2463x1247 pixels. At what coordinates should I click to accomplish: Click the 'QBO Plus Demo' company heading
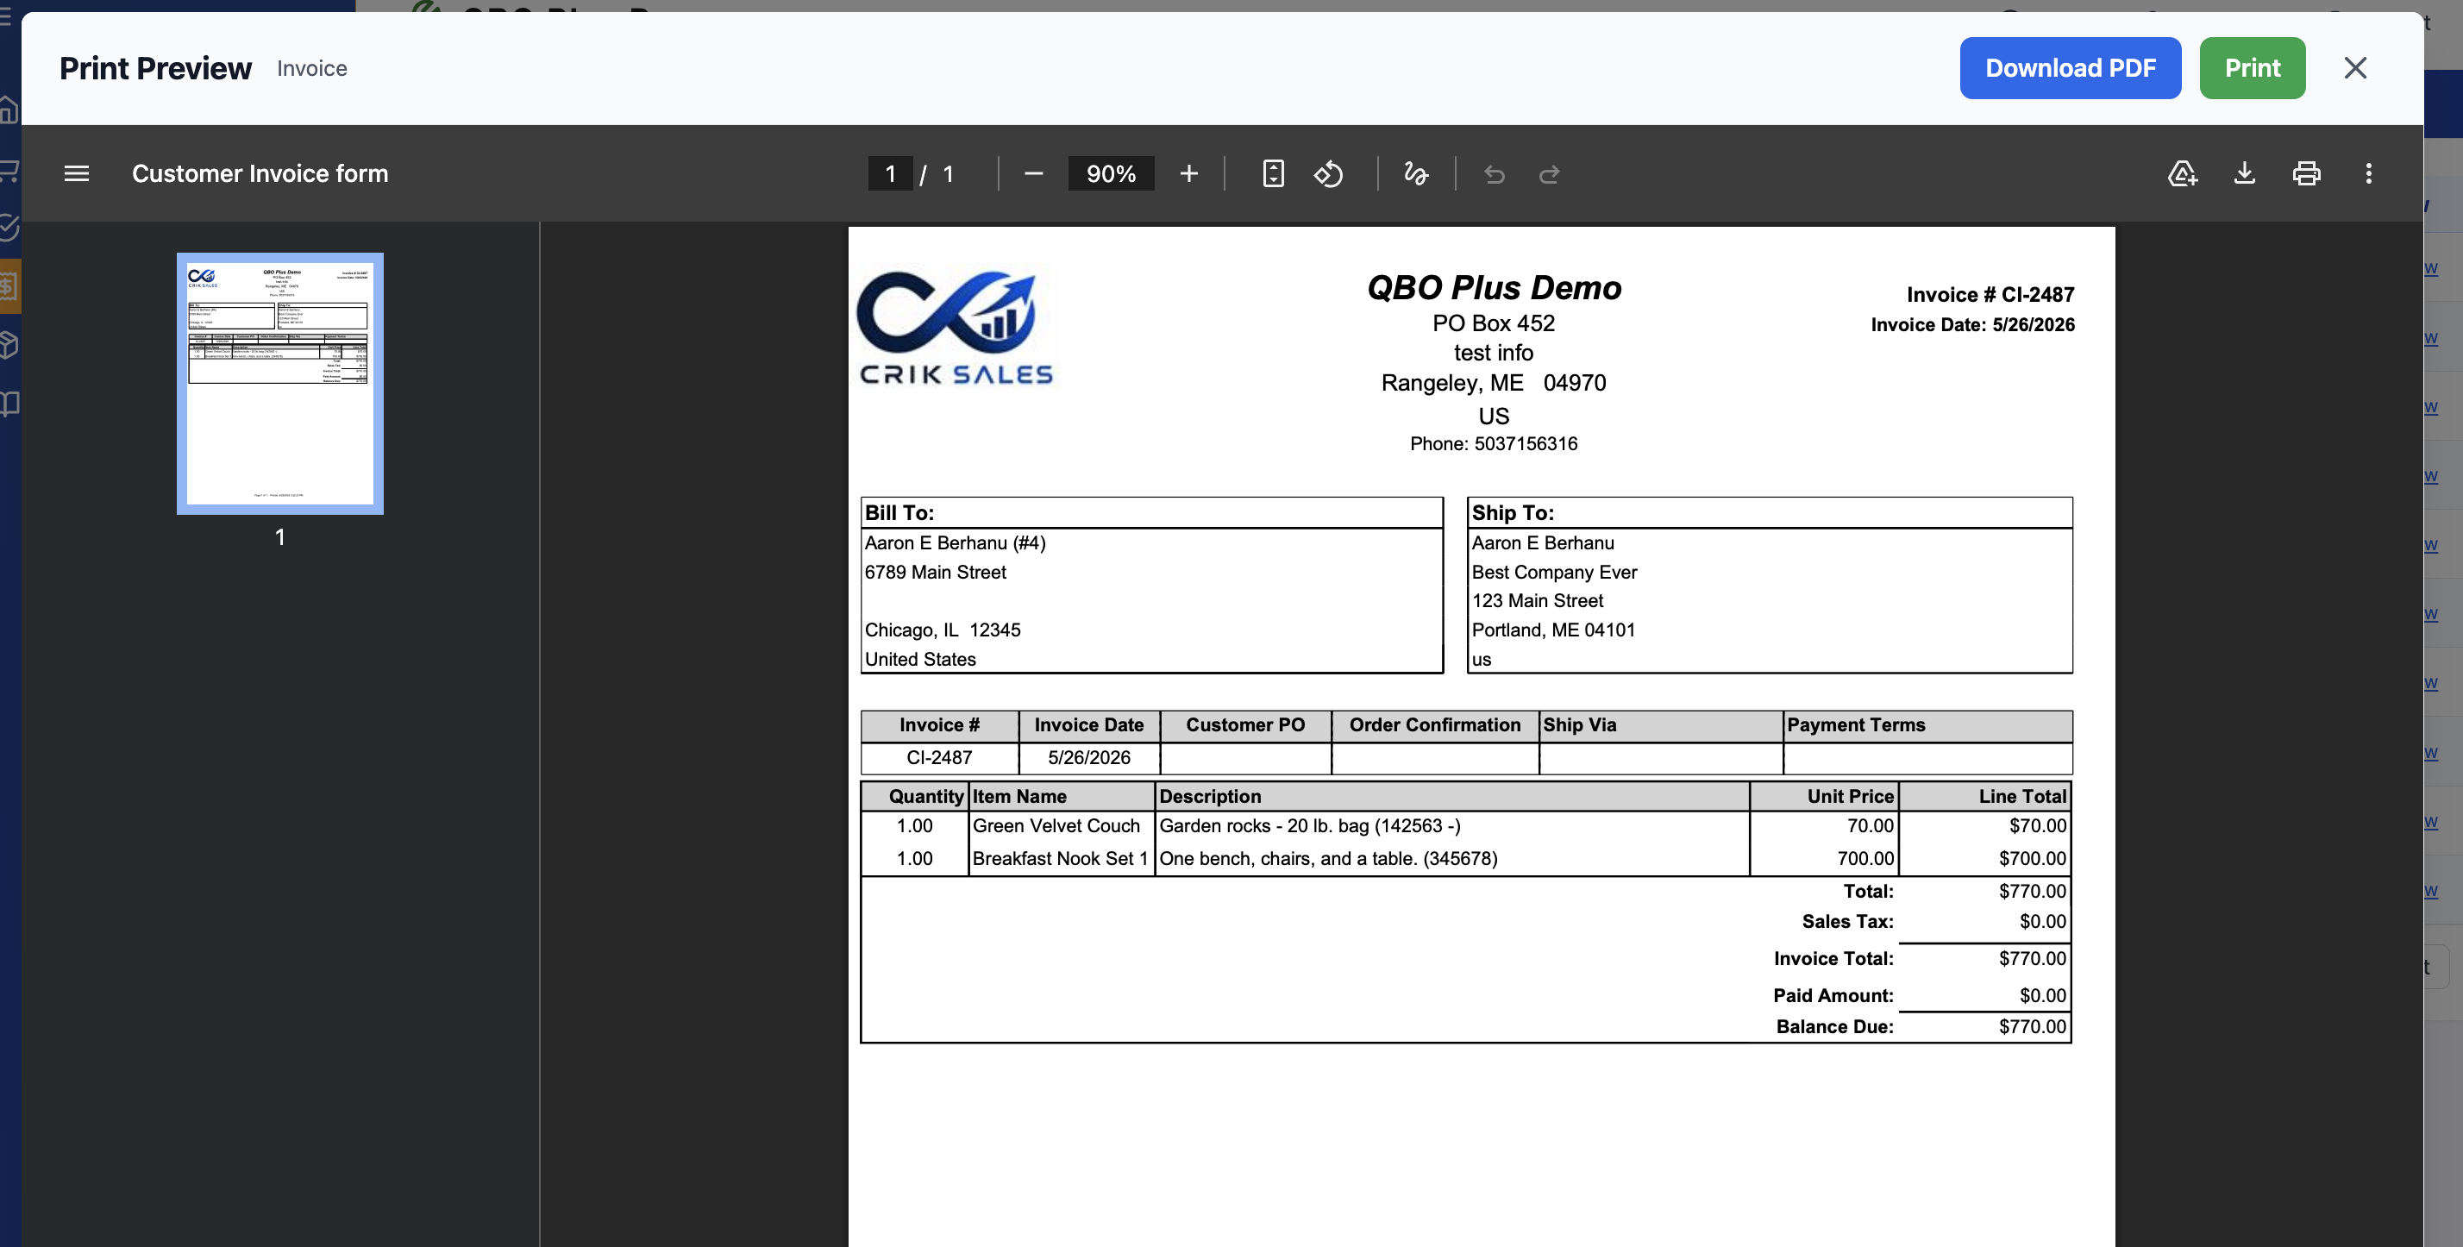(x=1494, y=287)
